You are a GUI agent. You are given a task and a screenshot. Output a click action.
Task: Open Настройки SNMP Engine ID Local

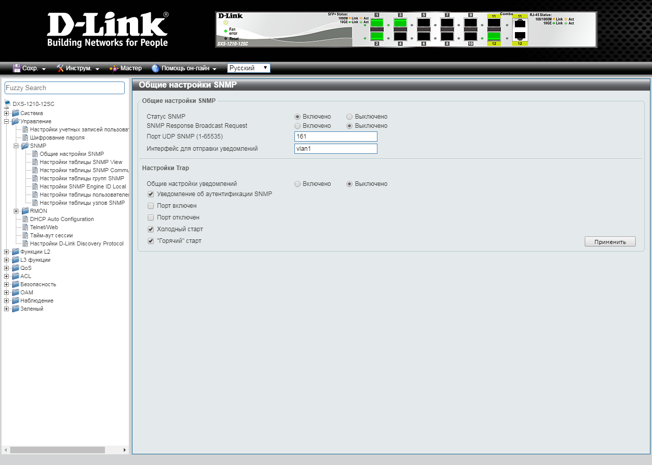click(83, 186)
